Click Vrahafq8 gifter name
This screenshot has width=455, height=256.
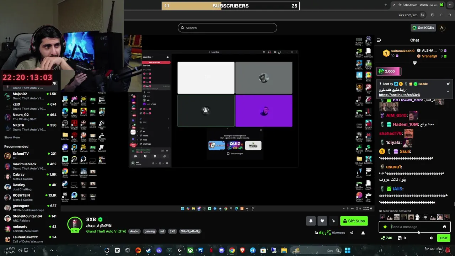(x=429, y=56)
